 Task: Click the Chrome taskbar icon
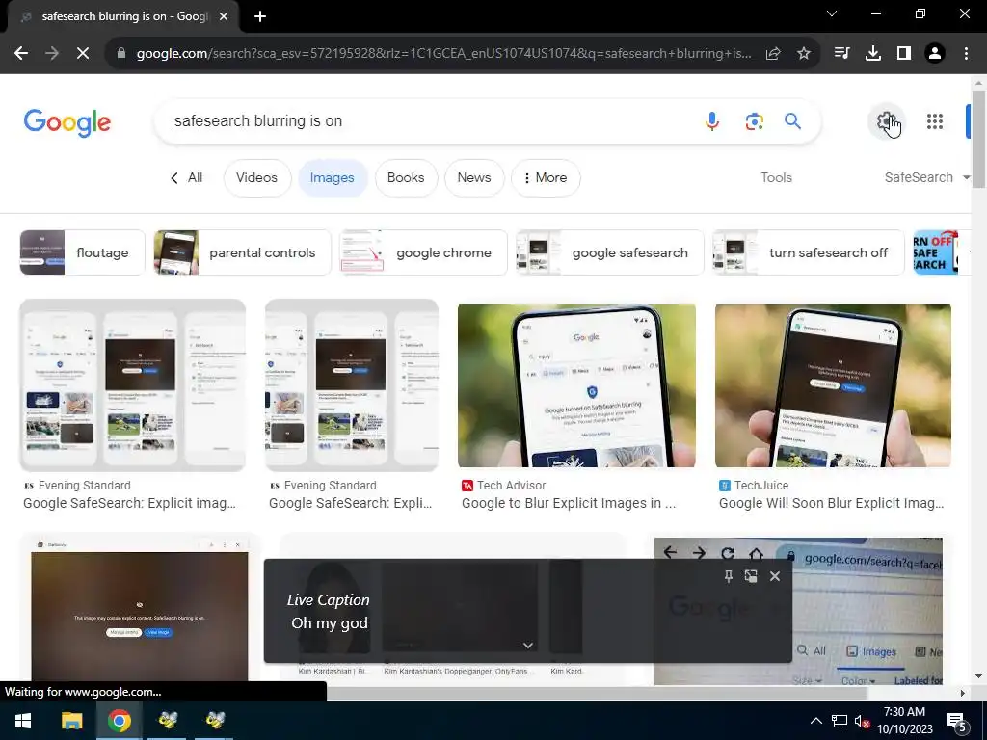tap(119, 721)
